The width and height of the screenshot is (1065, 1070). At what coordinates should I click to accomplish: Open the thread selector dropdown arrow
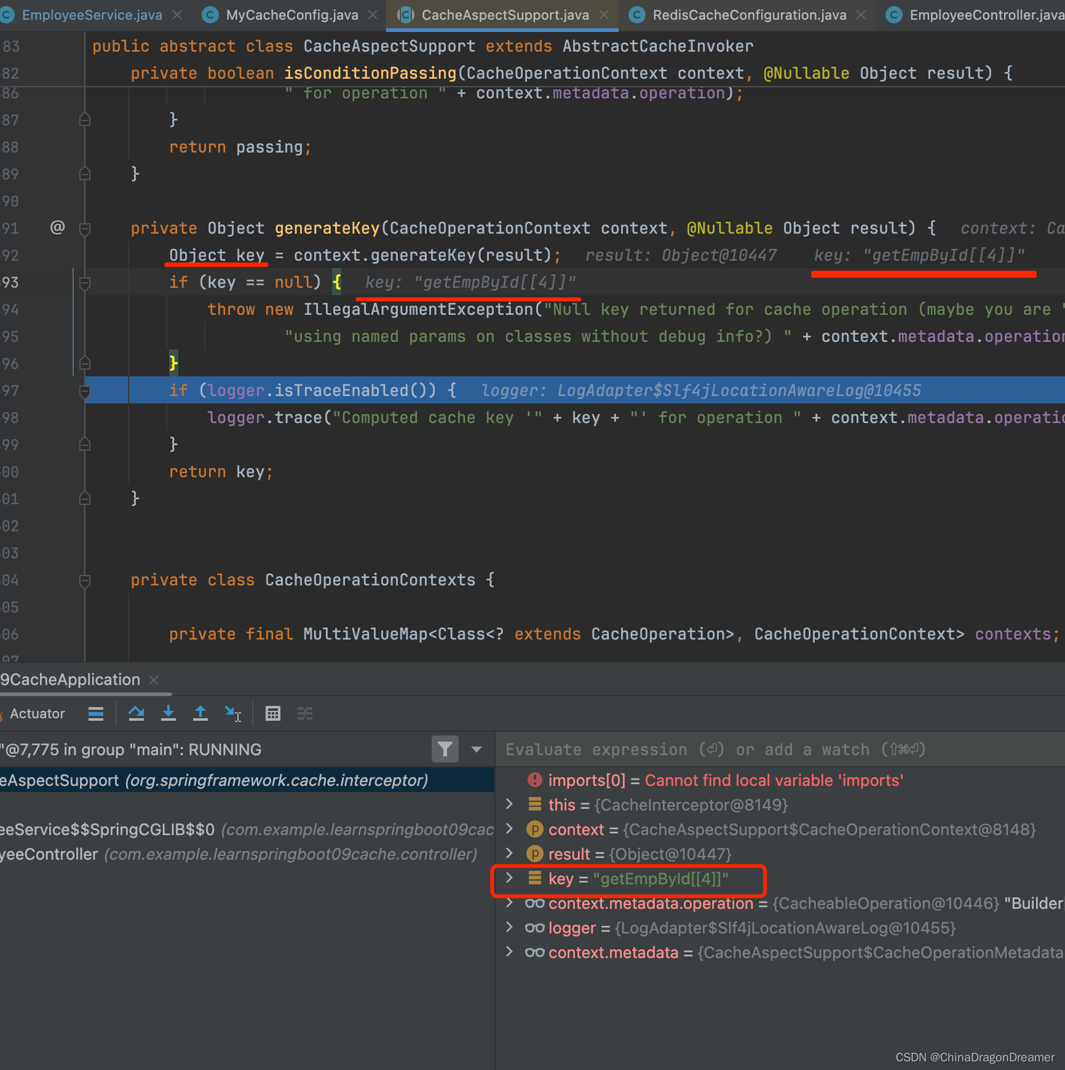click(x=476, y=749)
